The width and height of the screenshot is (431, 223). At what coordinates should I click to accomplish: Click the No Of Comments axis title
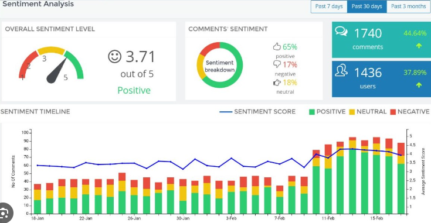[13, 171]
